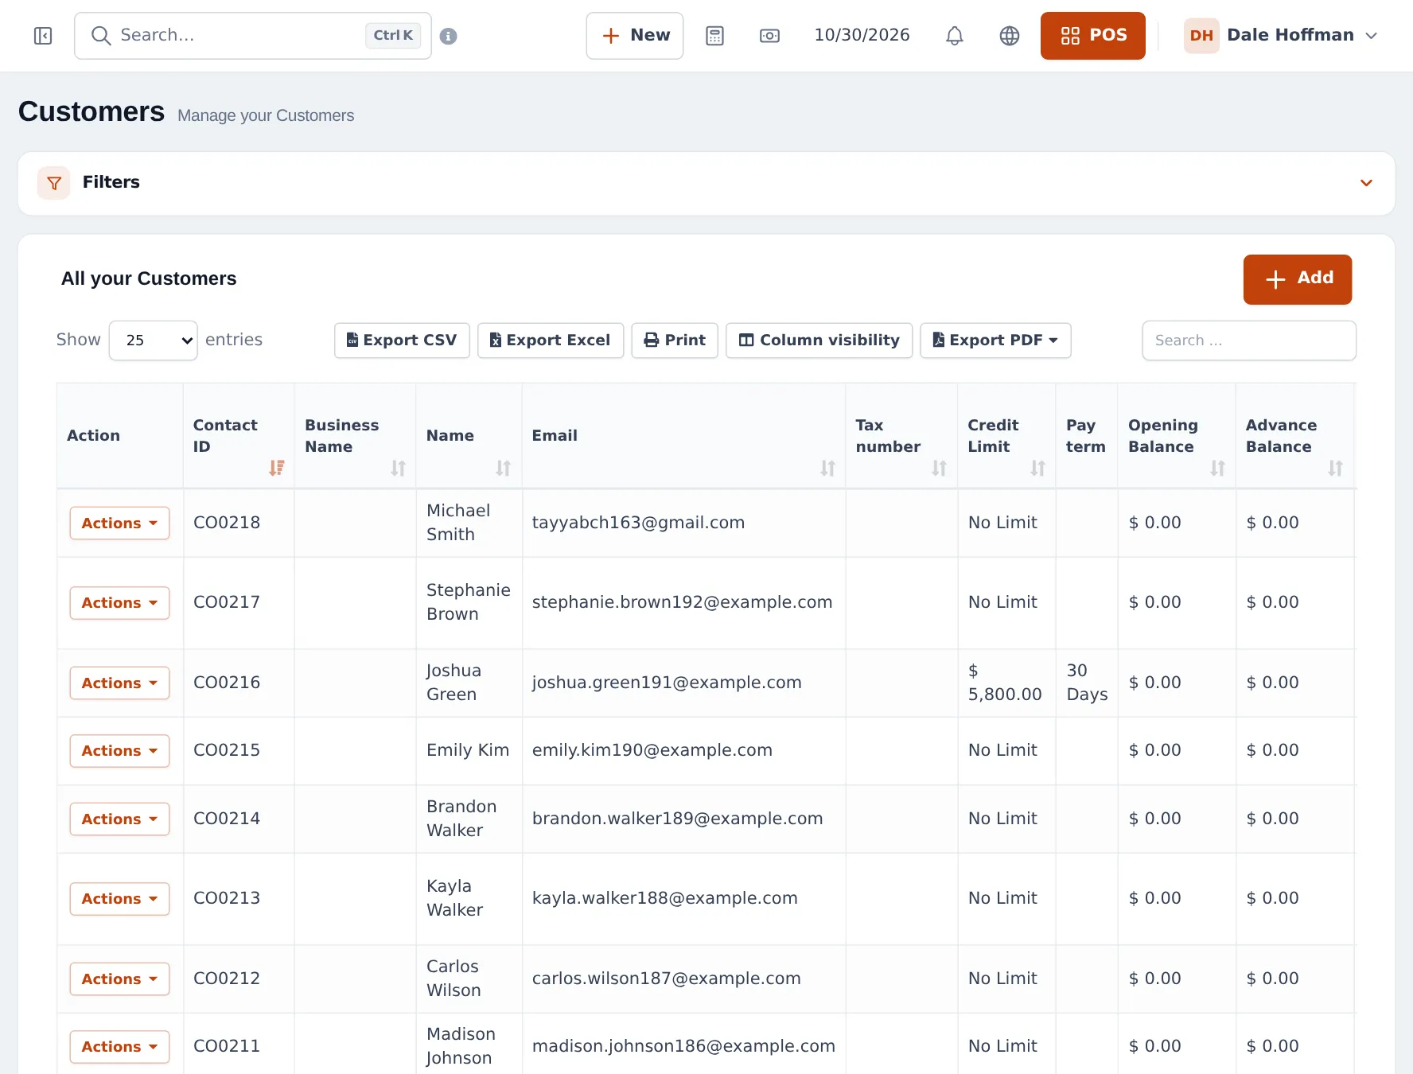Sort by Business Name column
The width and height of the screenshot is (1413, 1074).
click(x=398, y=468)
